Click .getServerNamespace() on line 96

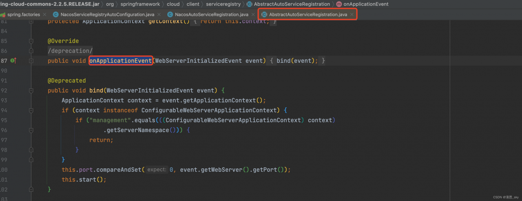140,130
